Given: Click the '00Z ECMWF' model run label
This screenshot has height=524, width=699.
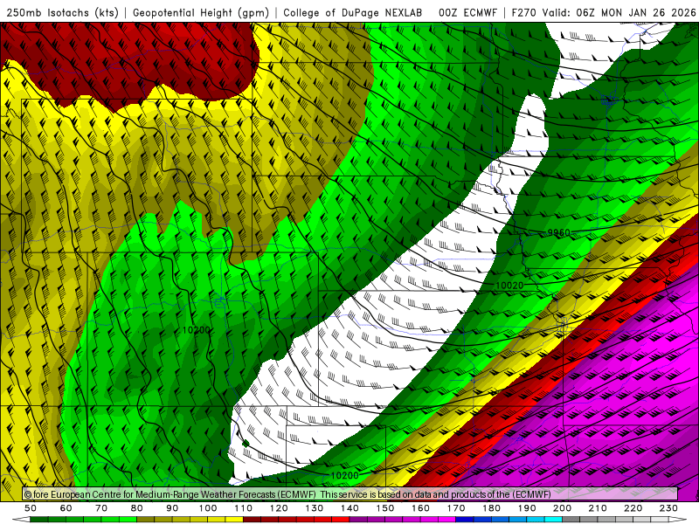Looking at the screenshot, I should pos(467,13).
